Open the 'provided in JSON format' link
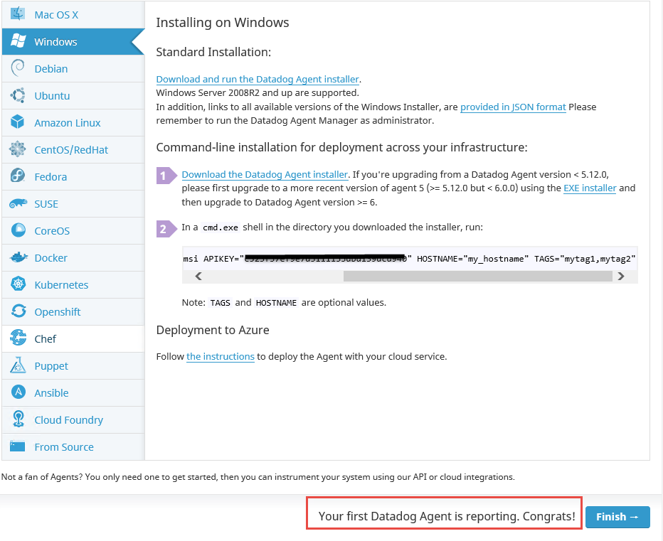 pos(513,107)
